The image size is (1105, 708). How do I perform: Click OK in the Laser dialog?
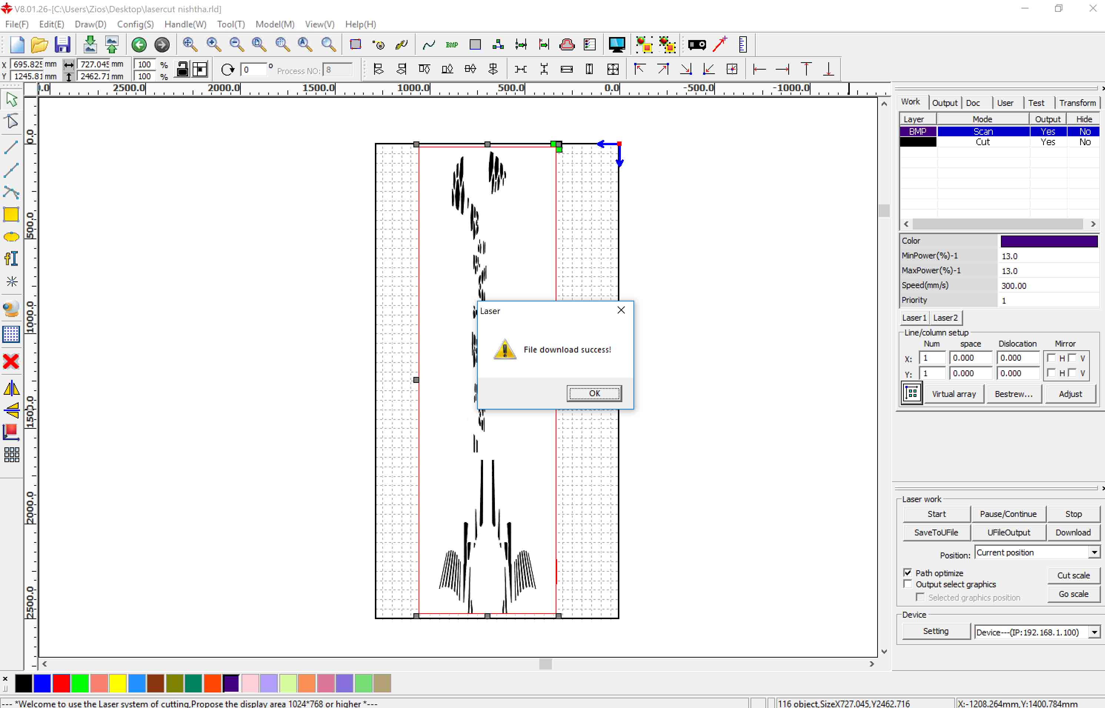tap(594, 394)
